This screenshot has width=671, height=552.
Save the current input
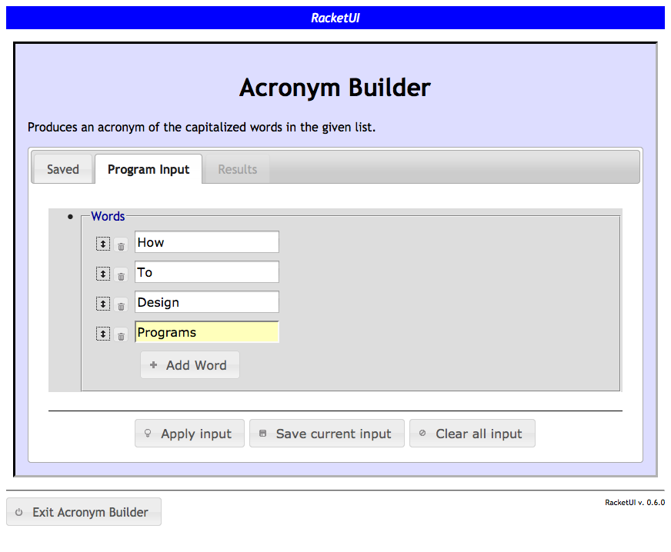point(326,434)
